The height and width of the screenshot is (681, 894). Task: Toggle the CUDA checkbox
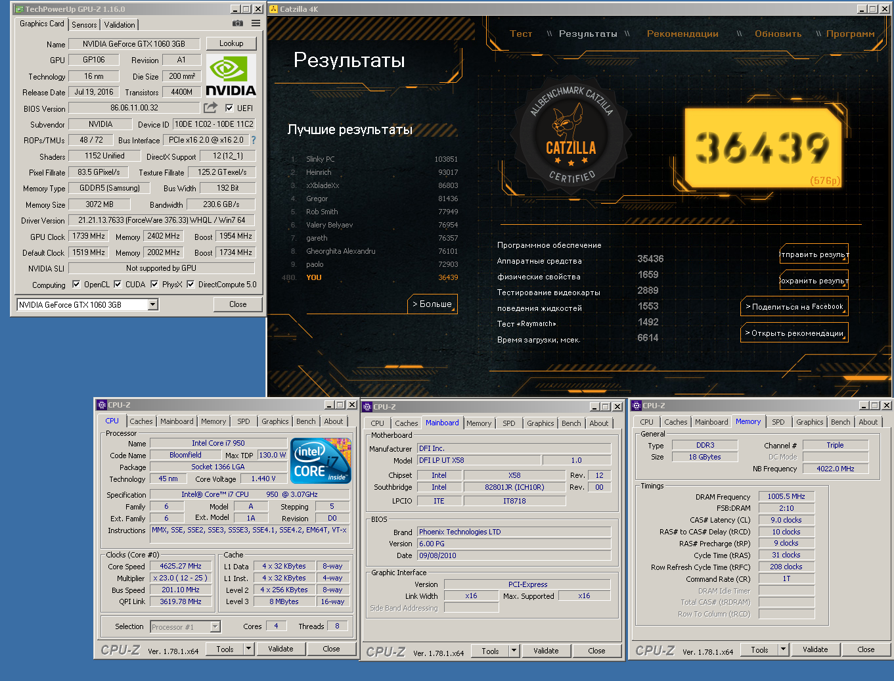pyautogui.click(x=118, y=284)
